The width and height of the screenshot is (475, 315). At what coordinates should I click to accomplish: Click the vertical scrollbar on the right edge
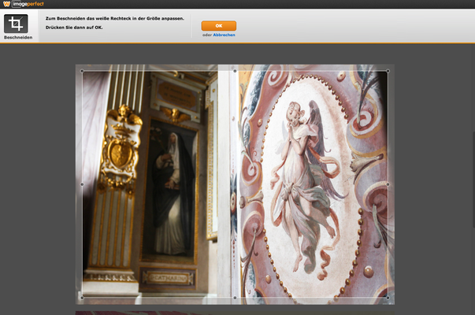(473, 180)
